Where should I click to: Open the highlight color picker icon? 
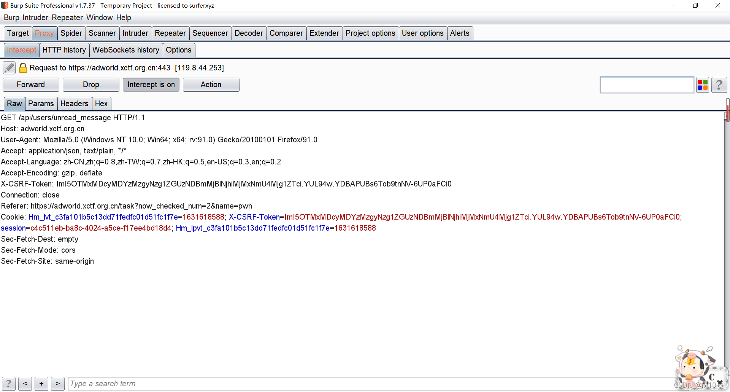tap(703, 85)
